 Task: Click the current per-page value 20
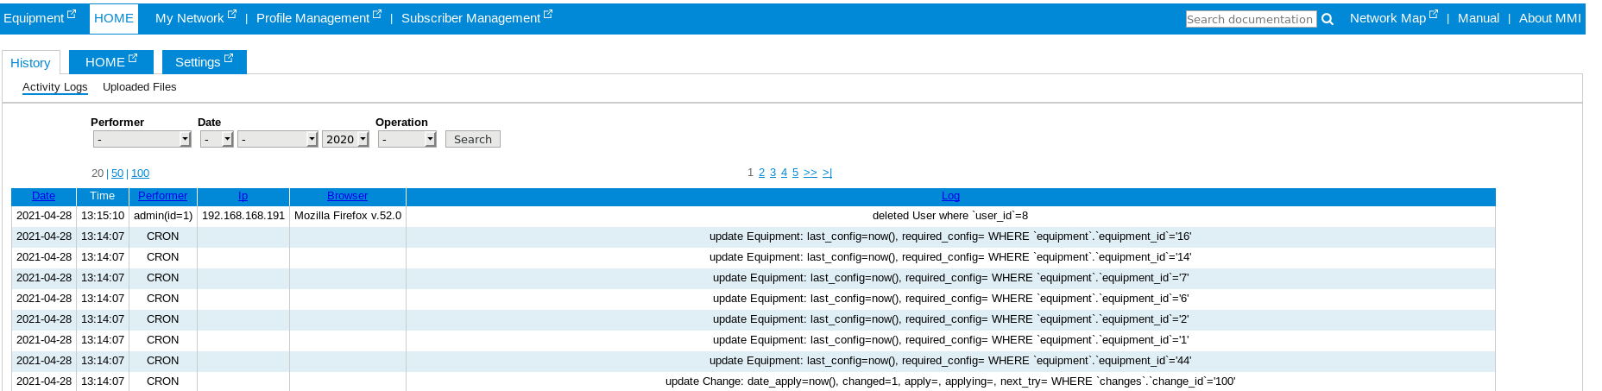[x=98, y=173]
